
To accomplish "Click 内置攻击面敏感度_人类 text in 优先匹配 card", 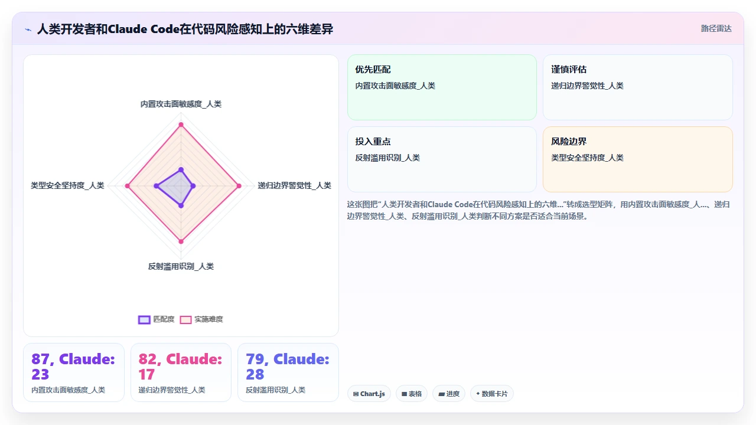I will (x=395, y=86).
